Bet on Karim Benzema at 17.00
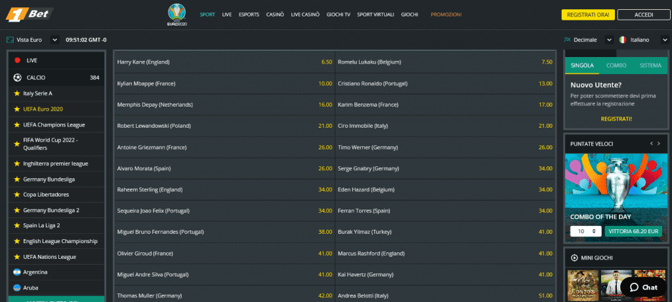 point(446,105)
